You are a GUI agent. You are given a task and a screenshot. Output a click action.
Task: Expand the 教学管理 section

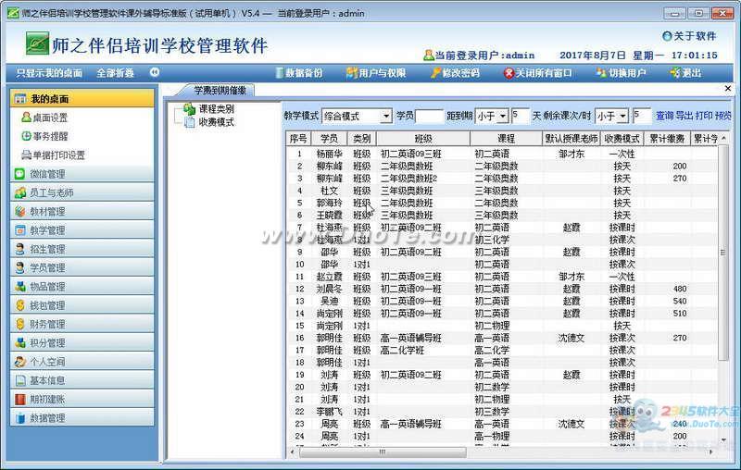point(82,230)
